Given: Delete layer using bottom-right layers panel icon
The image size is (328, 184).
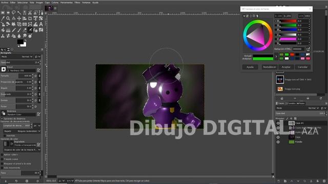Looking at the screenshot, I should point(324,181).
